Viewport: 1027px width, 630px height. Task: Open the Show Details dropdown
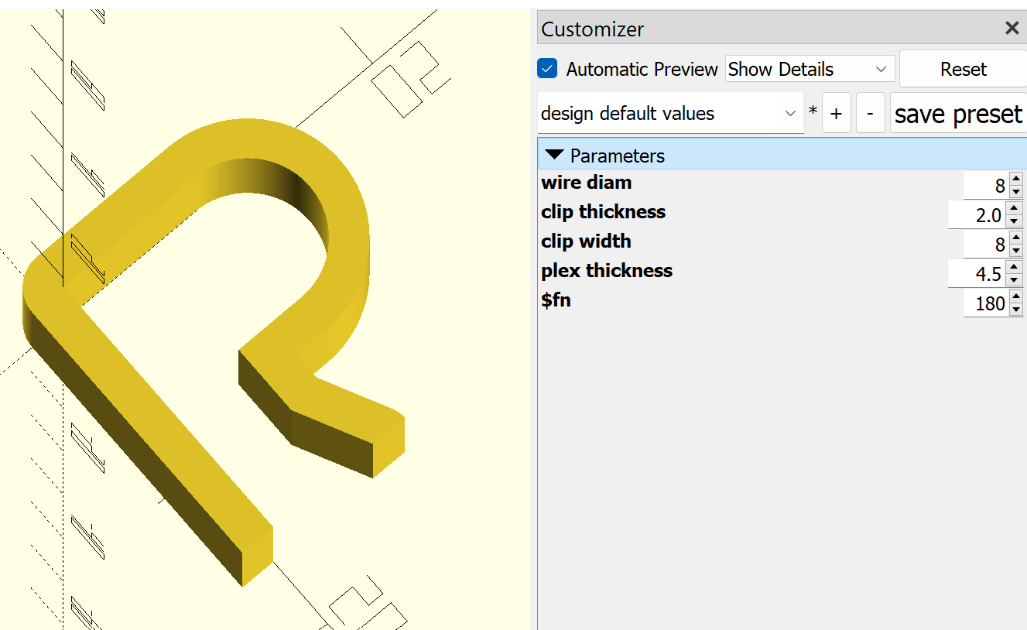coord(809,68)
